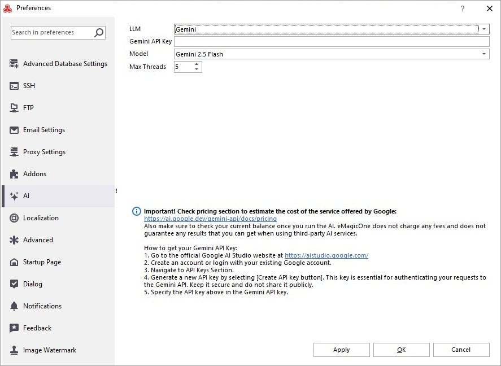Switch to the Feedback section
The width and height of the screenshot is (501, 366).
click(14, 328)
